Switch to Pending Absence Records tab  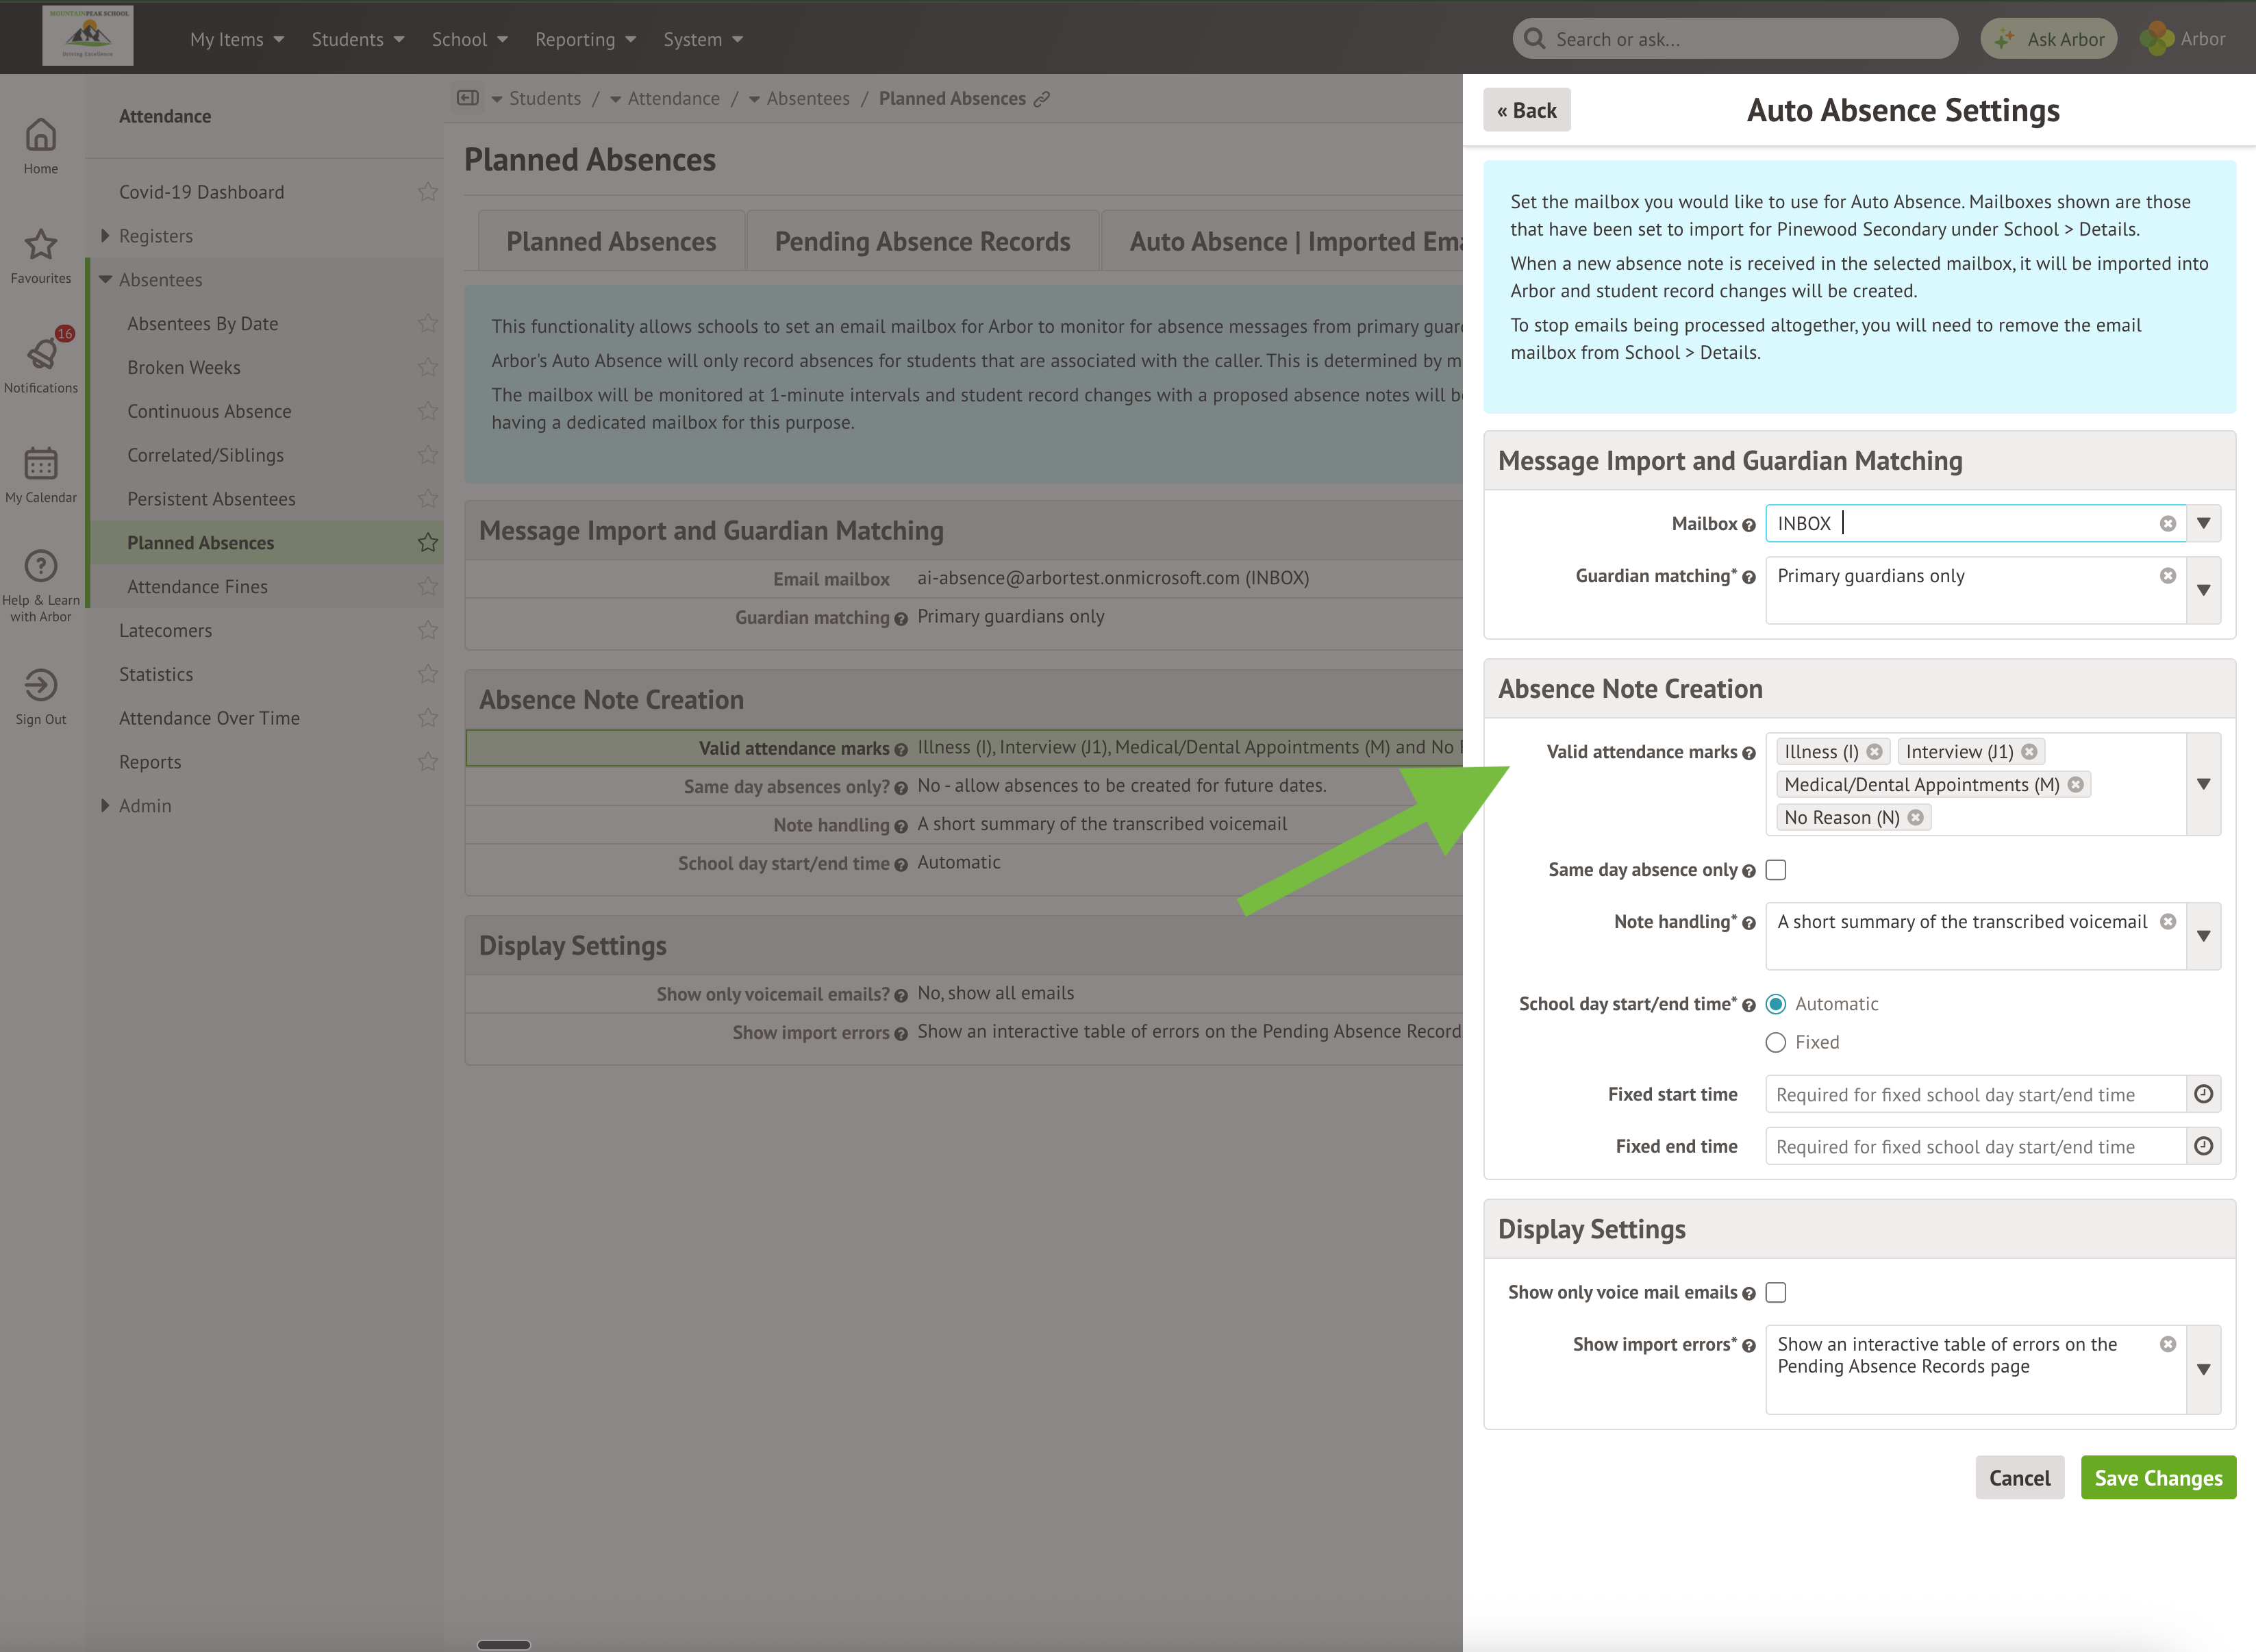click(922, 242)
